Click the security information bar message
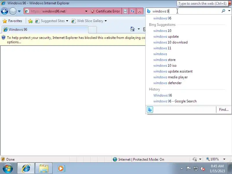The image size is (232, 174). pyautogui.click(x=73, y=40)
